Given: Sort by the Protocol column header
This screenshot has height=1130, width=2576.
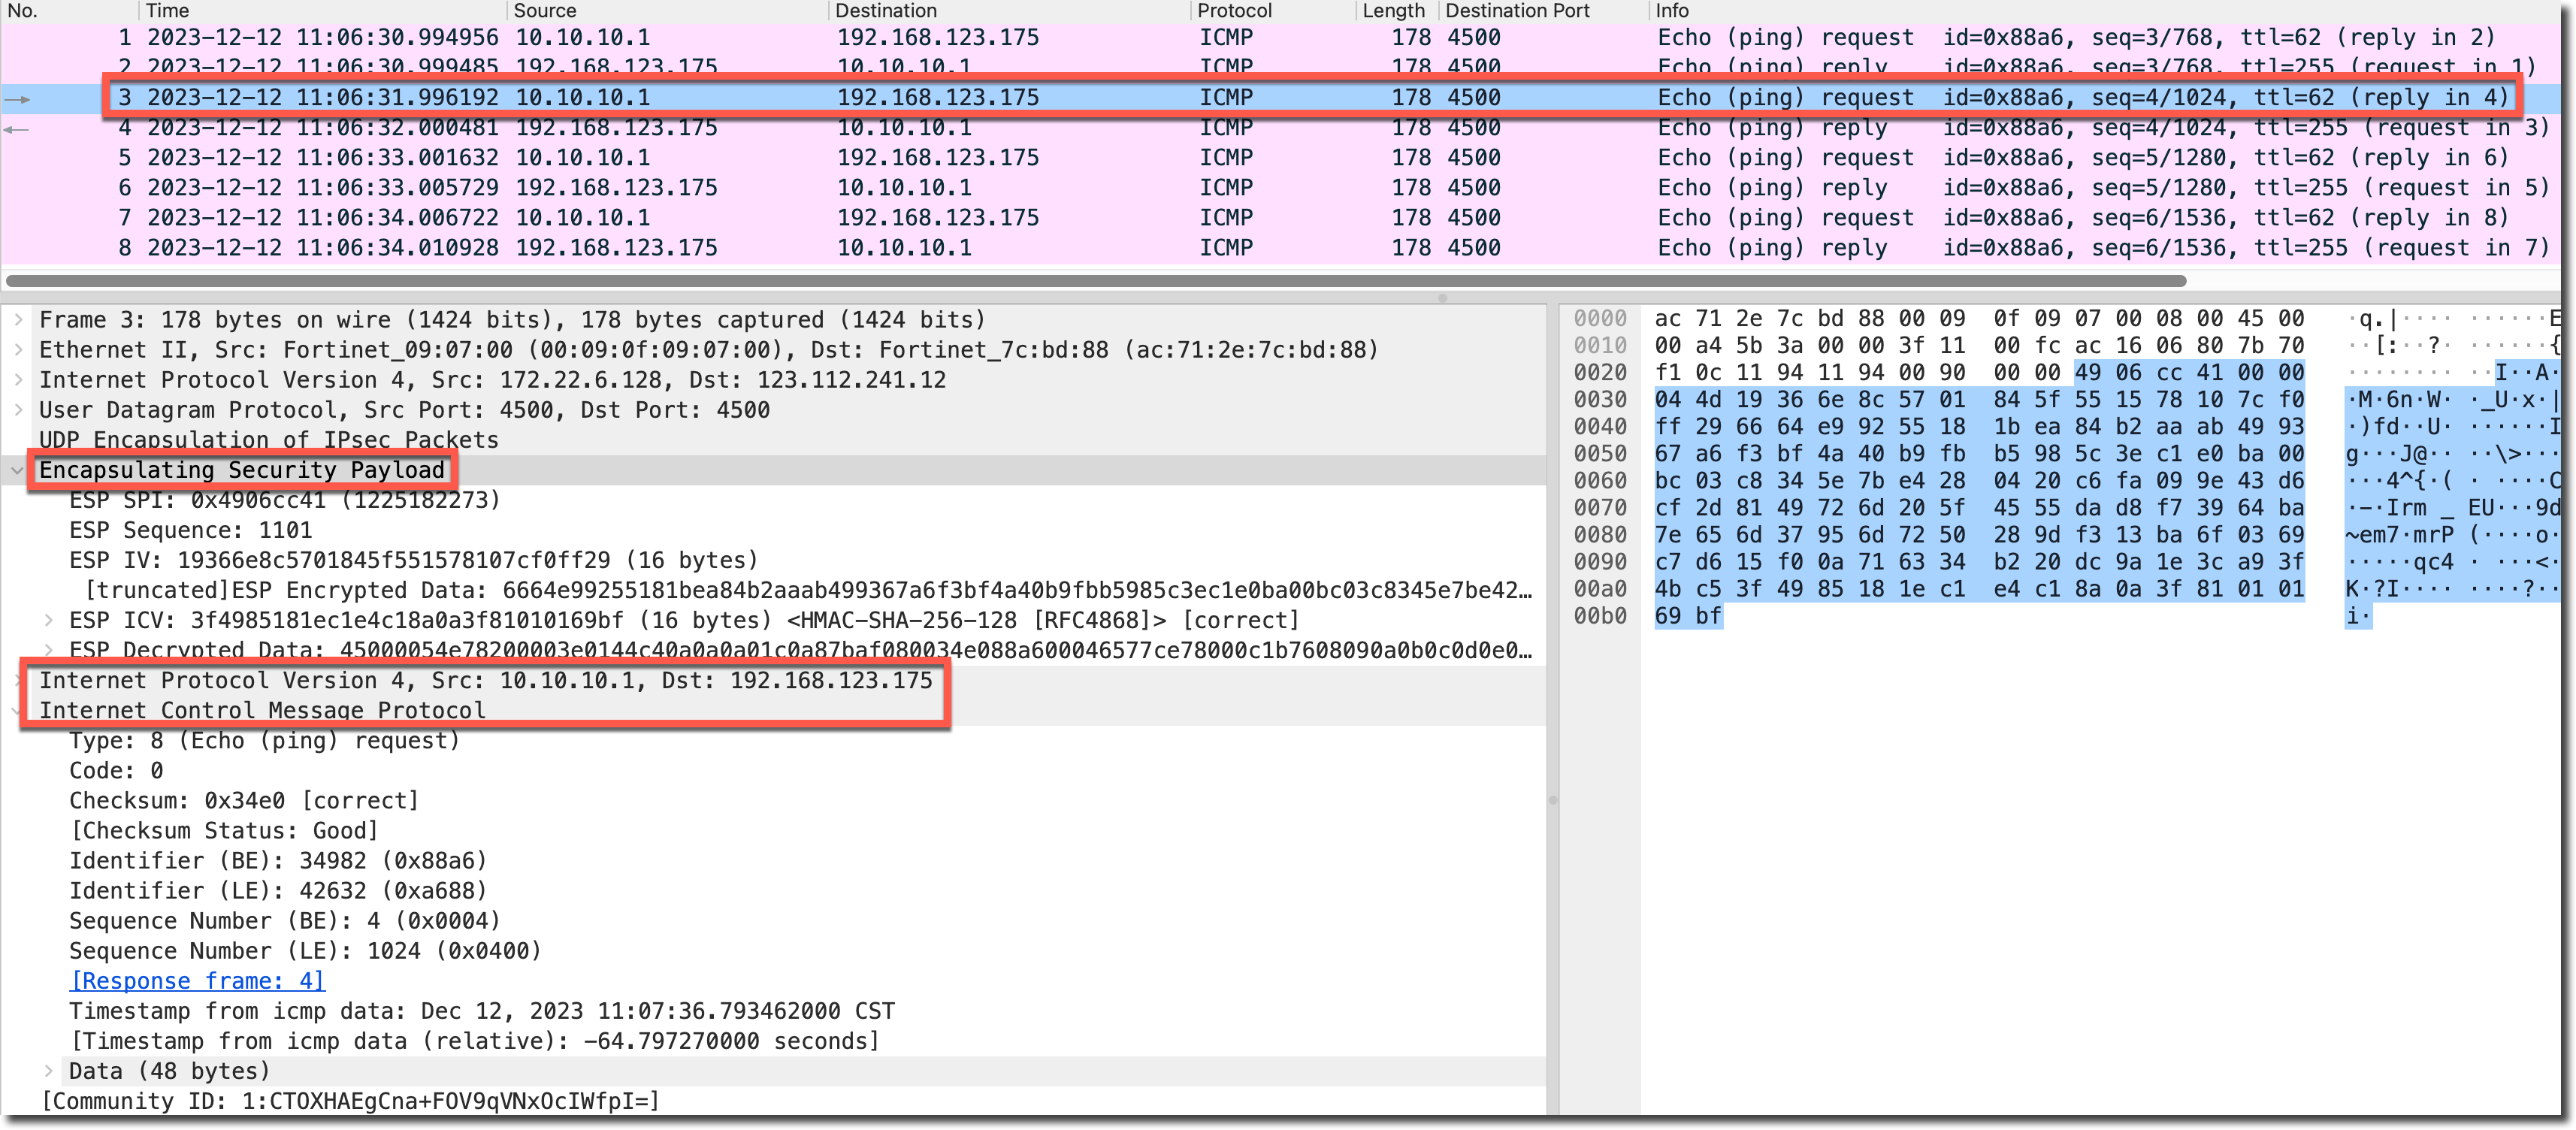Looking at the screenshot, I should pyautogui.click(x=1233, y=10).
